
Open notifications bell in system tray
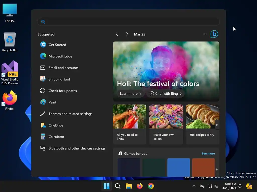tap(240, 186)
